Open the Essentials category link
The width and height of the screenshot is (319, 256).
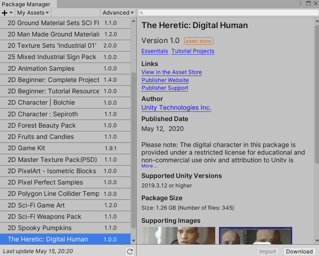(x=155, y=51)
